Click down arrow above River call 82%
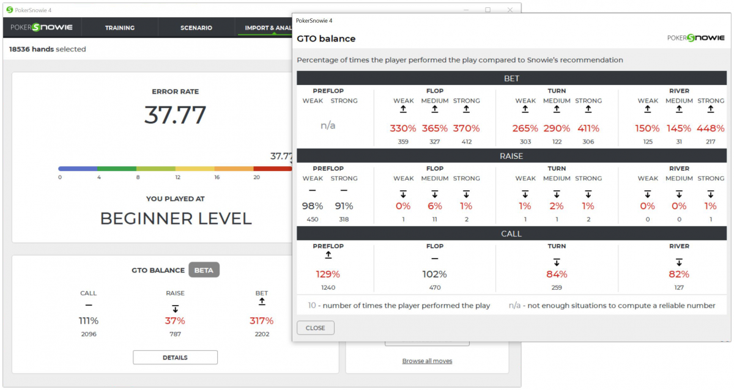Screen dimensions: 734x390 pos(679,261)
